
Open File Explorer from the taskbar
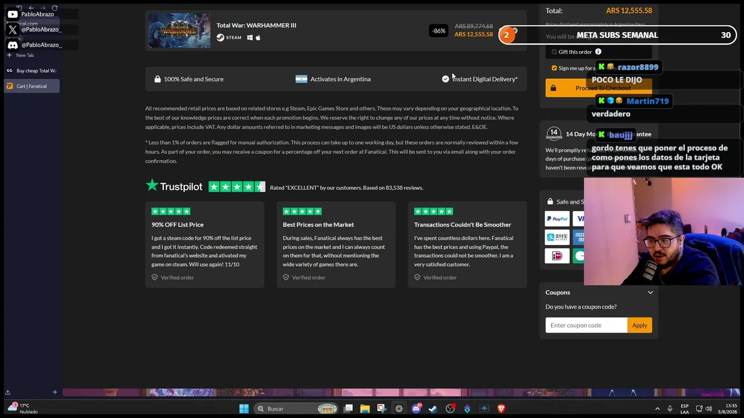coord(365,409)
